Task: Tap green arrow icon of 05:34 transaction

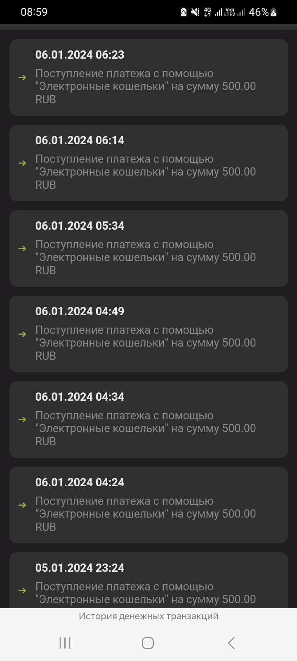Action: coord(22,249)
